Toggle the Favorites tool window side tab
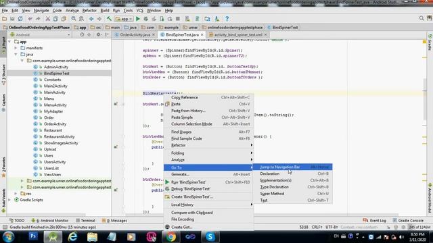 pyautogui.click(x=3, y=167)
